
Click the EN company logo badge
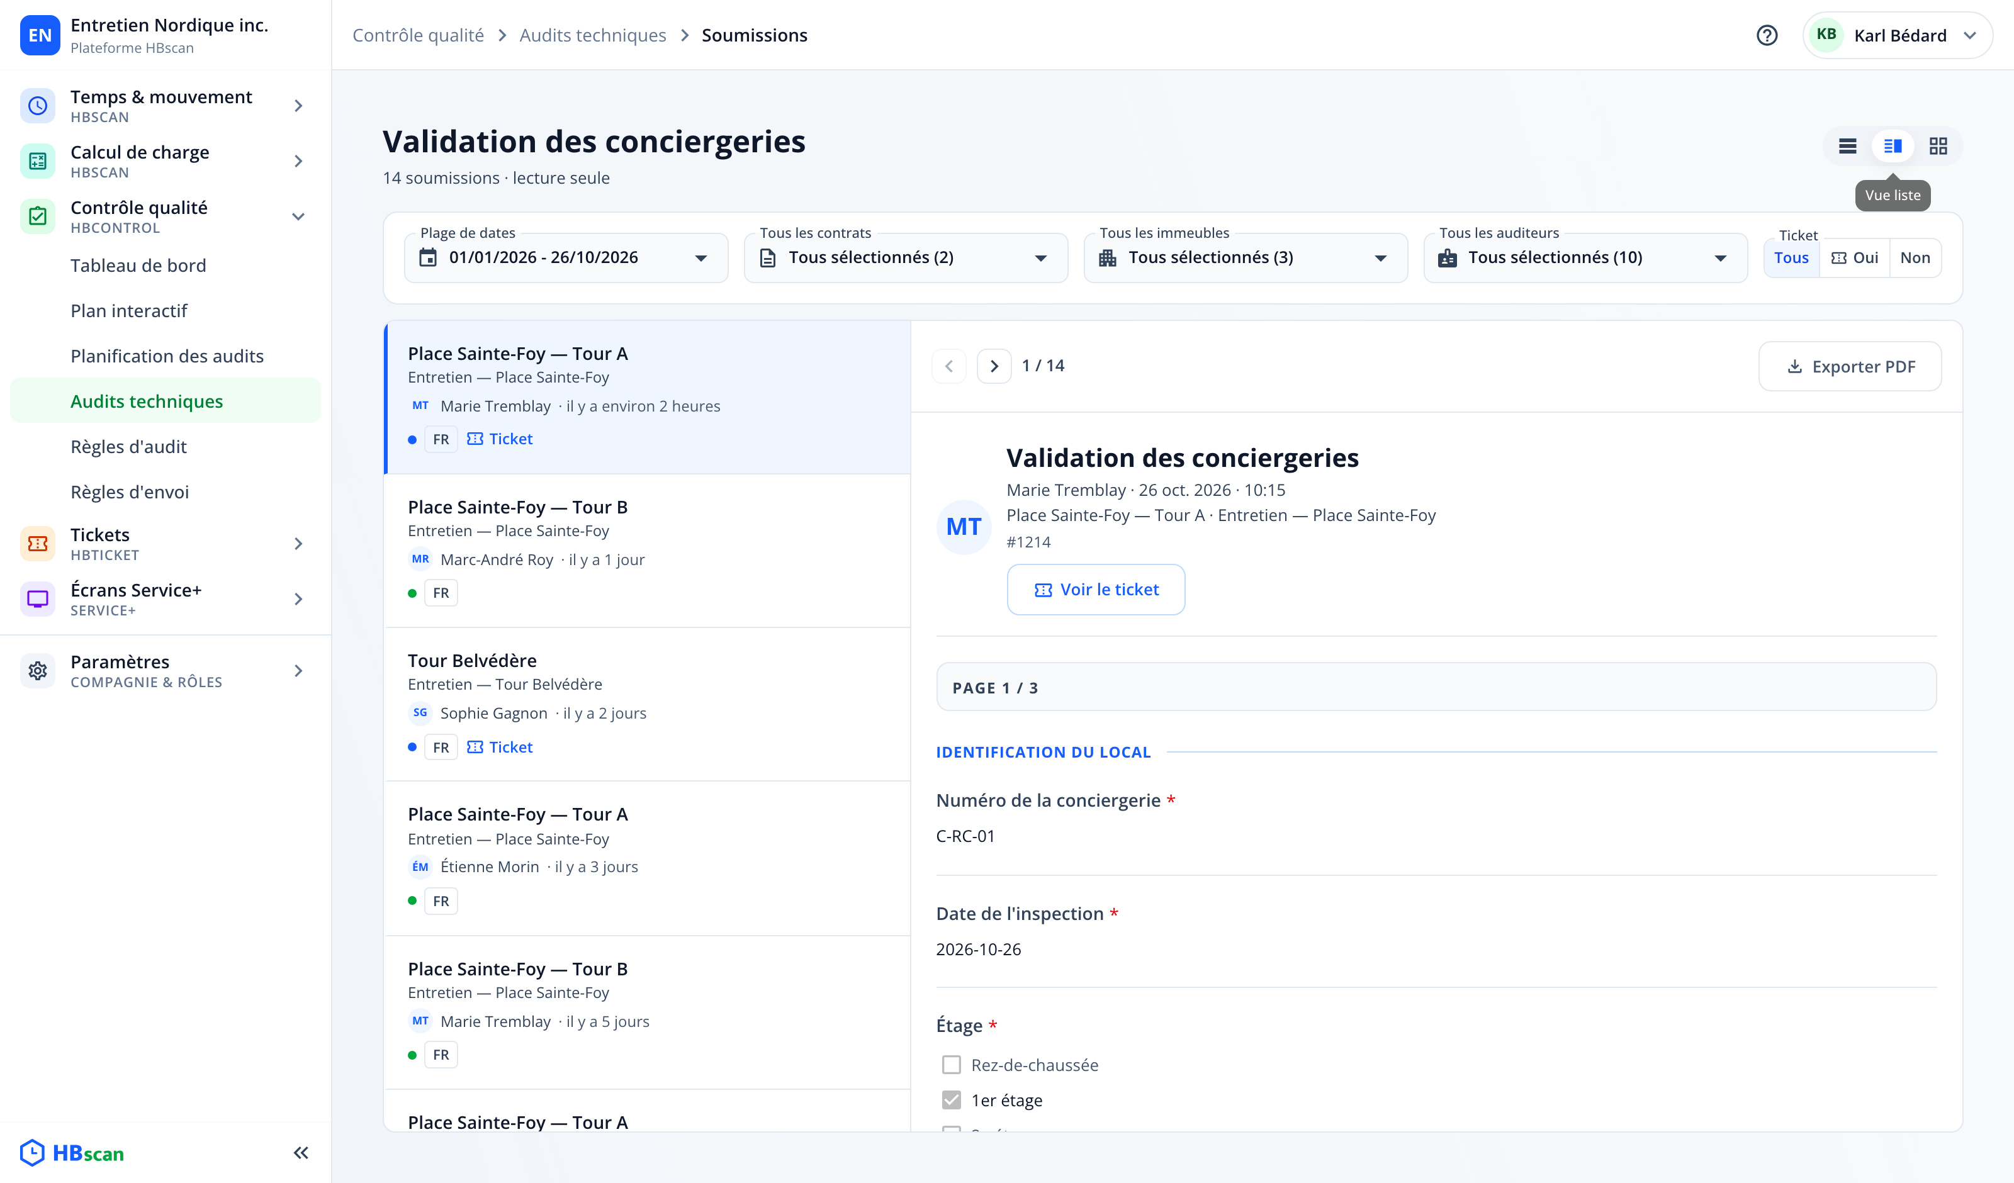pyautogui.click(x=40, y=35)
